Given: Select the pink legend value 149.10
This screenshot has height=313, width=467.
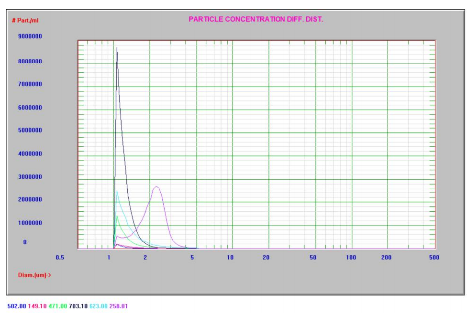Looking at the screenshot, I should 37,306.
